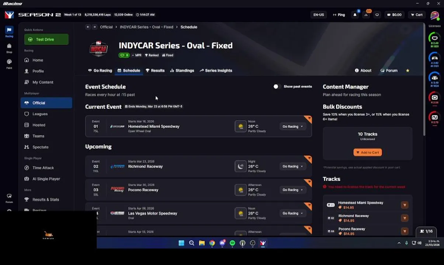
Task: Open the user helmet avatar menu
Action: [434, 16]
